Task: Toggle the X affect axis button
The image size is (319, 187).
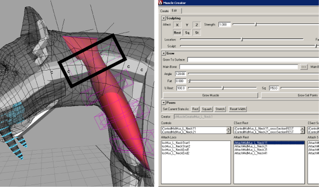Action: point(177,25)
